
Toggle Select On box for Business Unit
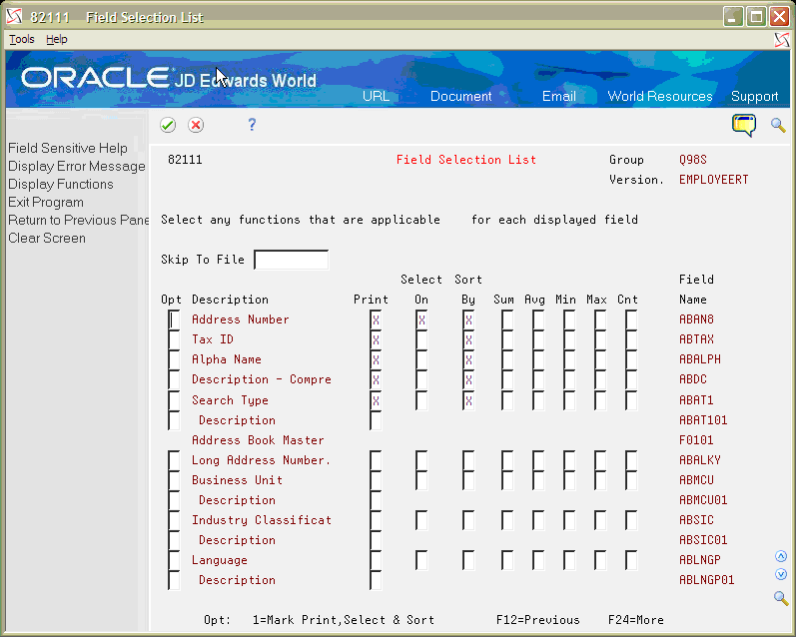click(421, 480)
